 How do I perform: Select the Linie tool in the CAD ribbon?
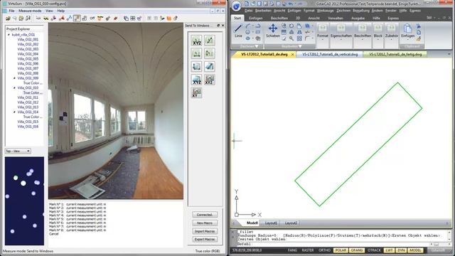click(x=238, y=31)
